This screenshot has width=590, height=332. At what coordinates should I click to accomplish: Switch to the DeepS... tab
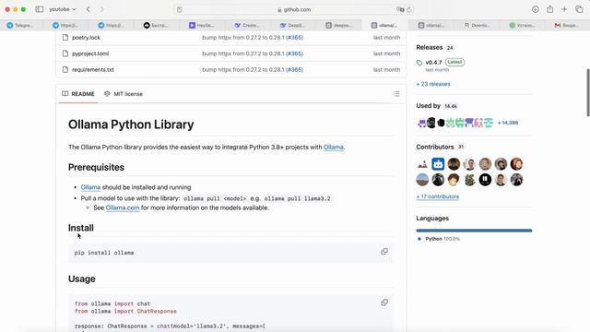[x=293, y=25]
